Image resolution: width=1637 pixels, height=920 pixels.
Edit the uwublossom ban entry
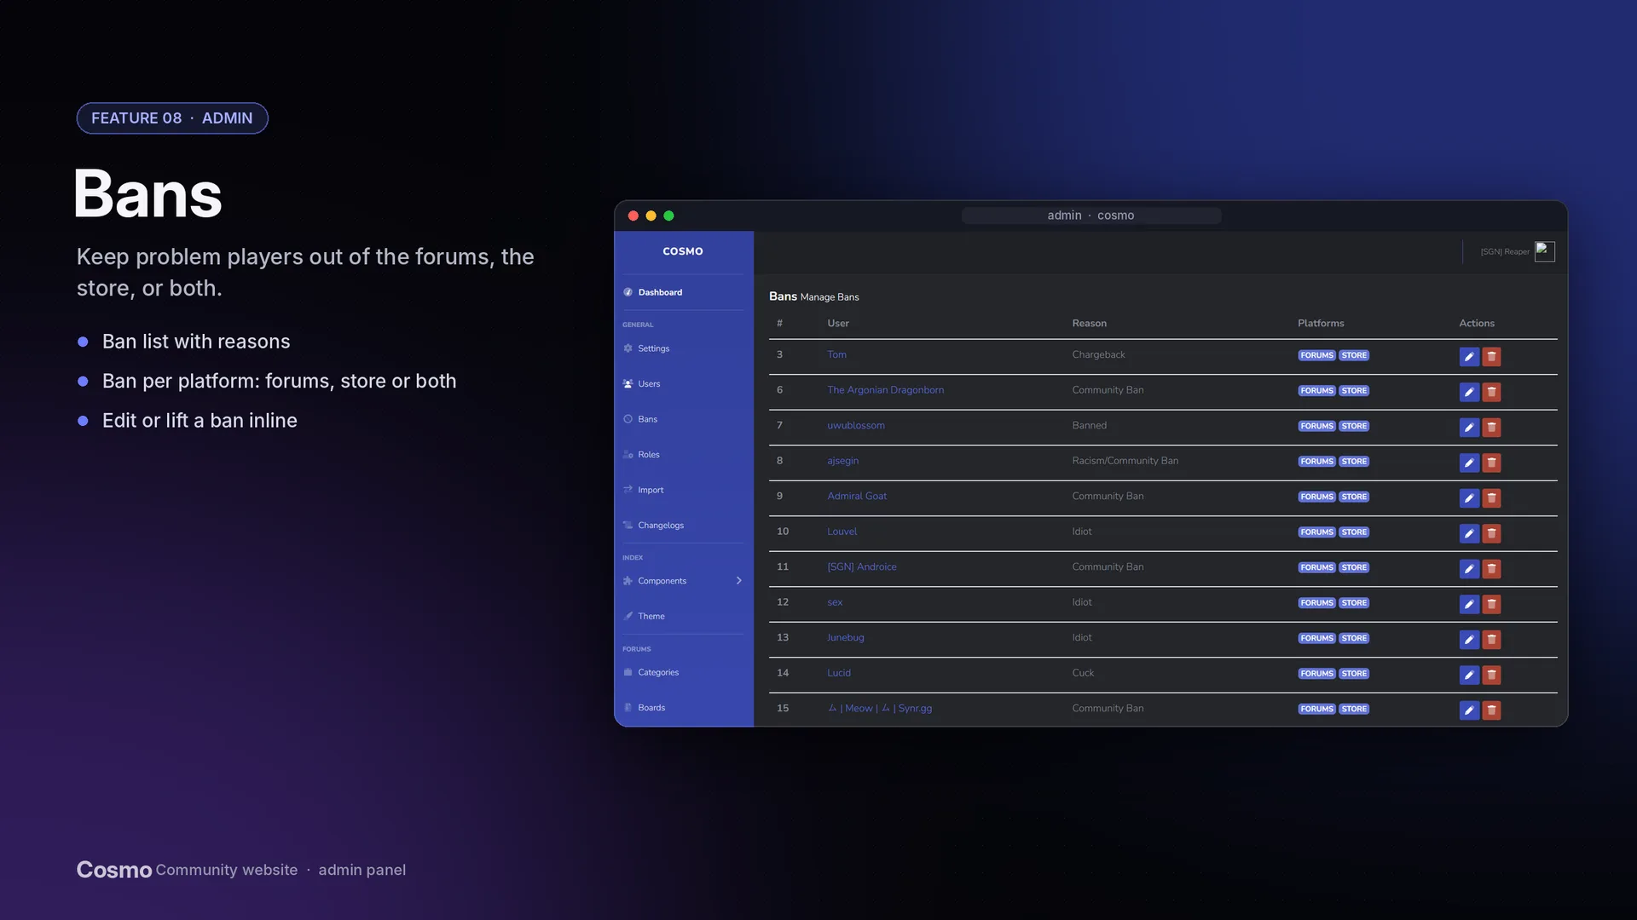click(x=1469, y=428)
